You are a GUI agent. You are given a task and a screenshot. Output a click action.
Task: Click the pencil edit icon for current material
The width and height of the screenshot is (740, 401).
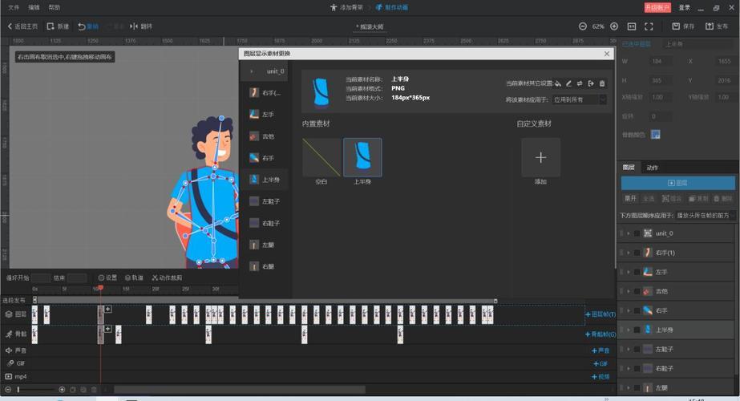tap(569, 83)
